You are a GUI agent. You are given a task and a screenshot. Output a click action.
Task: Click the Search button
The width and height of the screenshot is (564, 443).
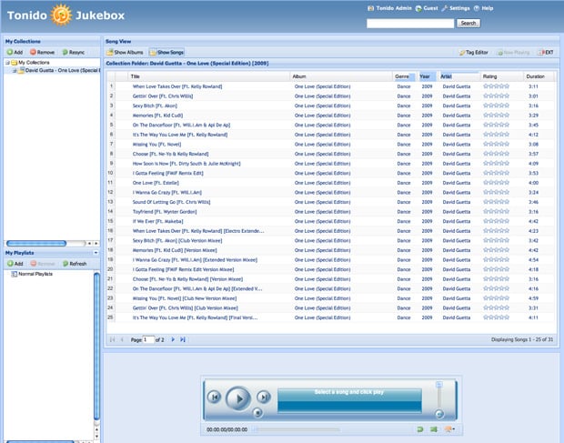(468, 24)
